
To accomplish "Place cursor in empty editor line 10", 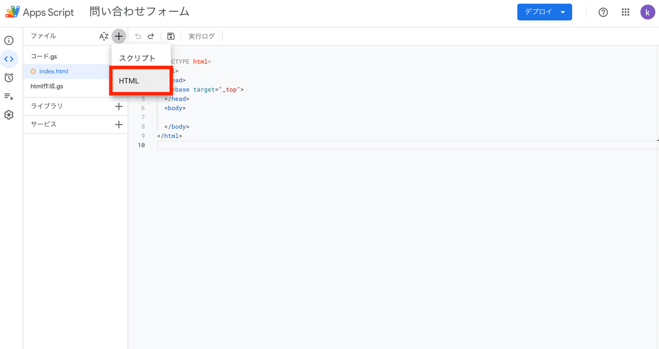I will 407,145.
